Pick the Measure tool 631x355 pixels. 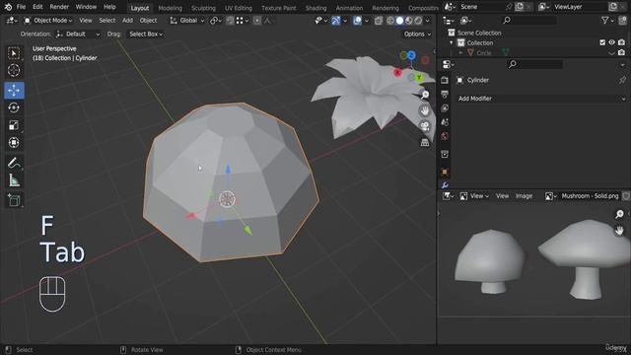click(14, 180)
